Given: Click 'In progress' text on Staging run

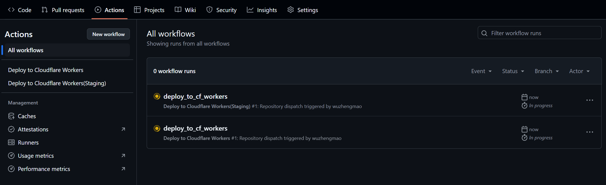Looking at the screenshot, I should coord(541,106).
